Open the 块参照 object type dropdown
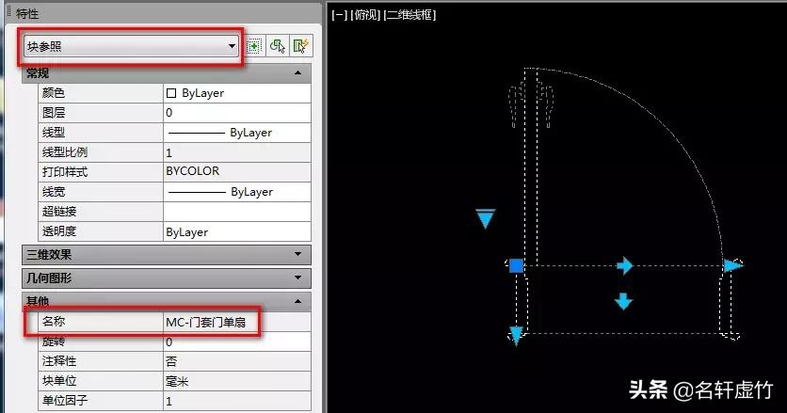The width and height of the screenshot is (787, 413). (131, 47)
